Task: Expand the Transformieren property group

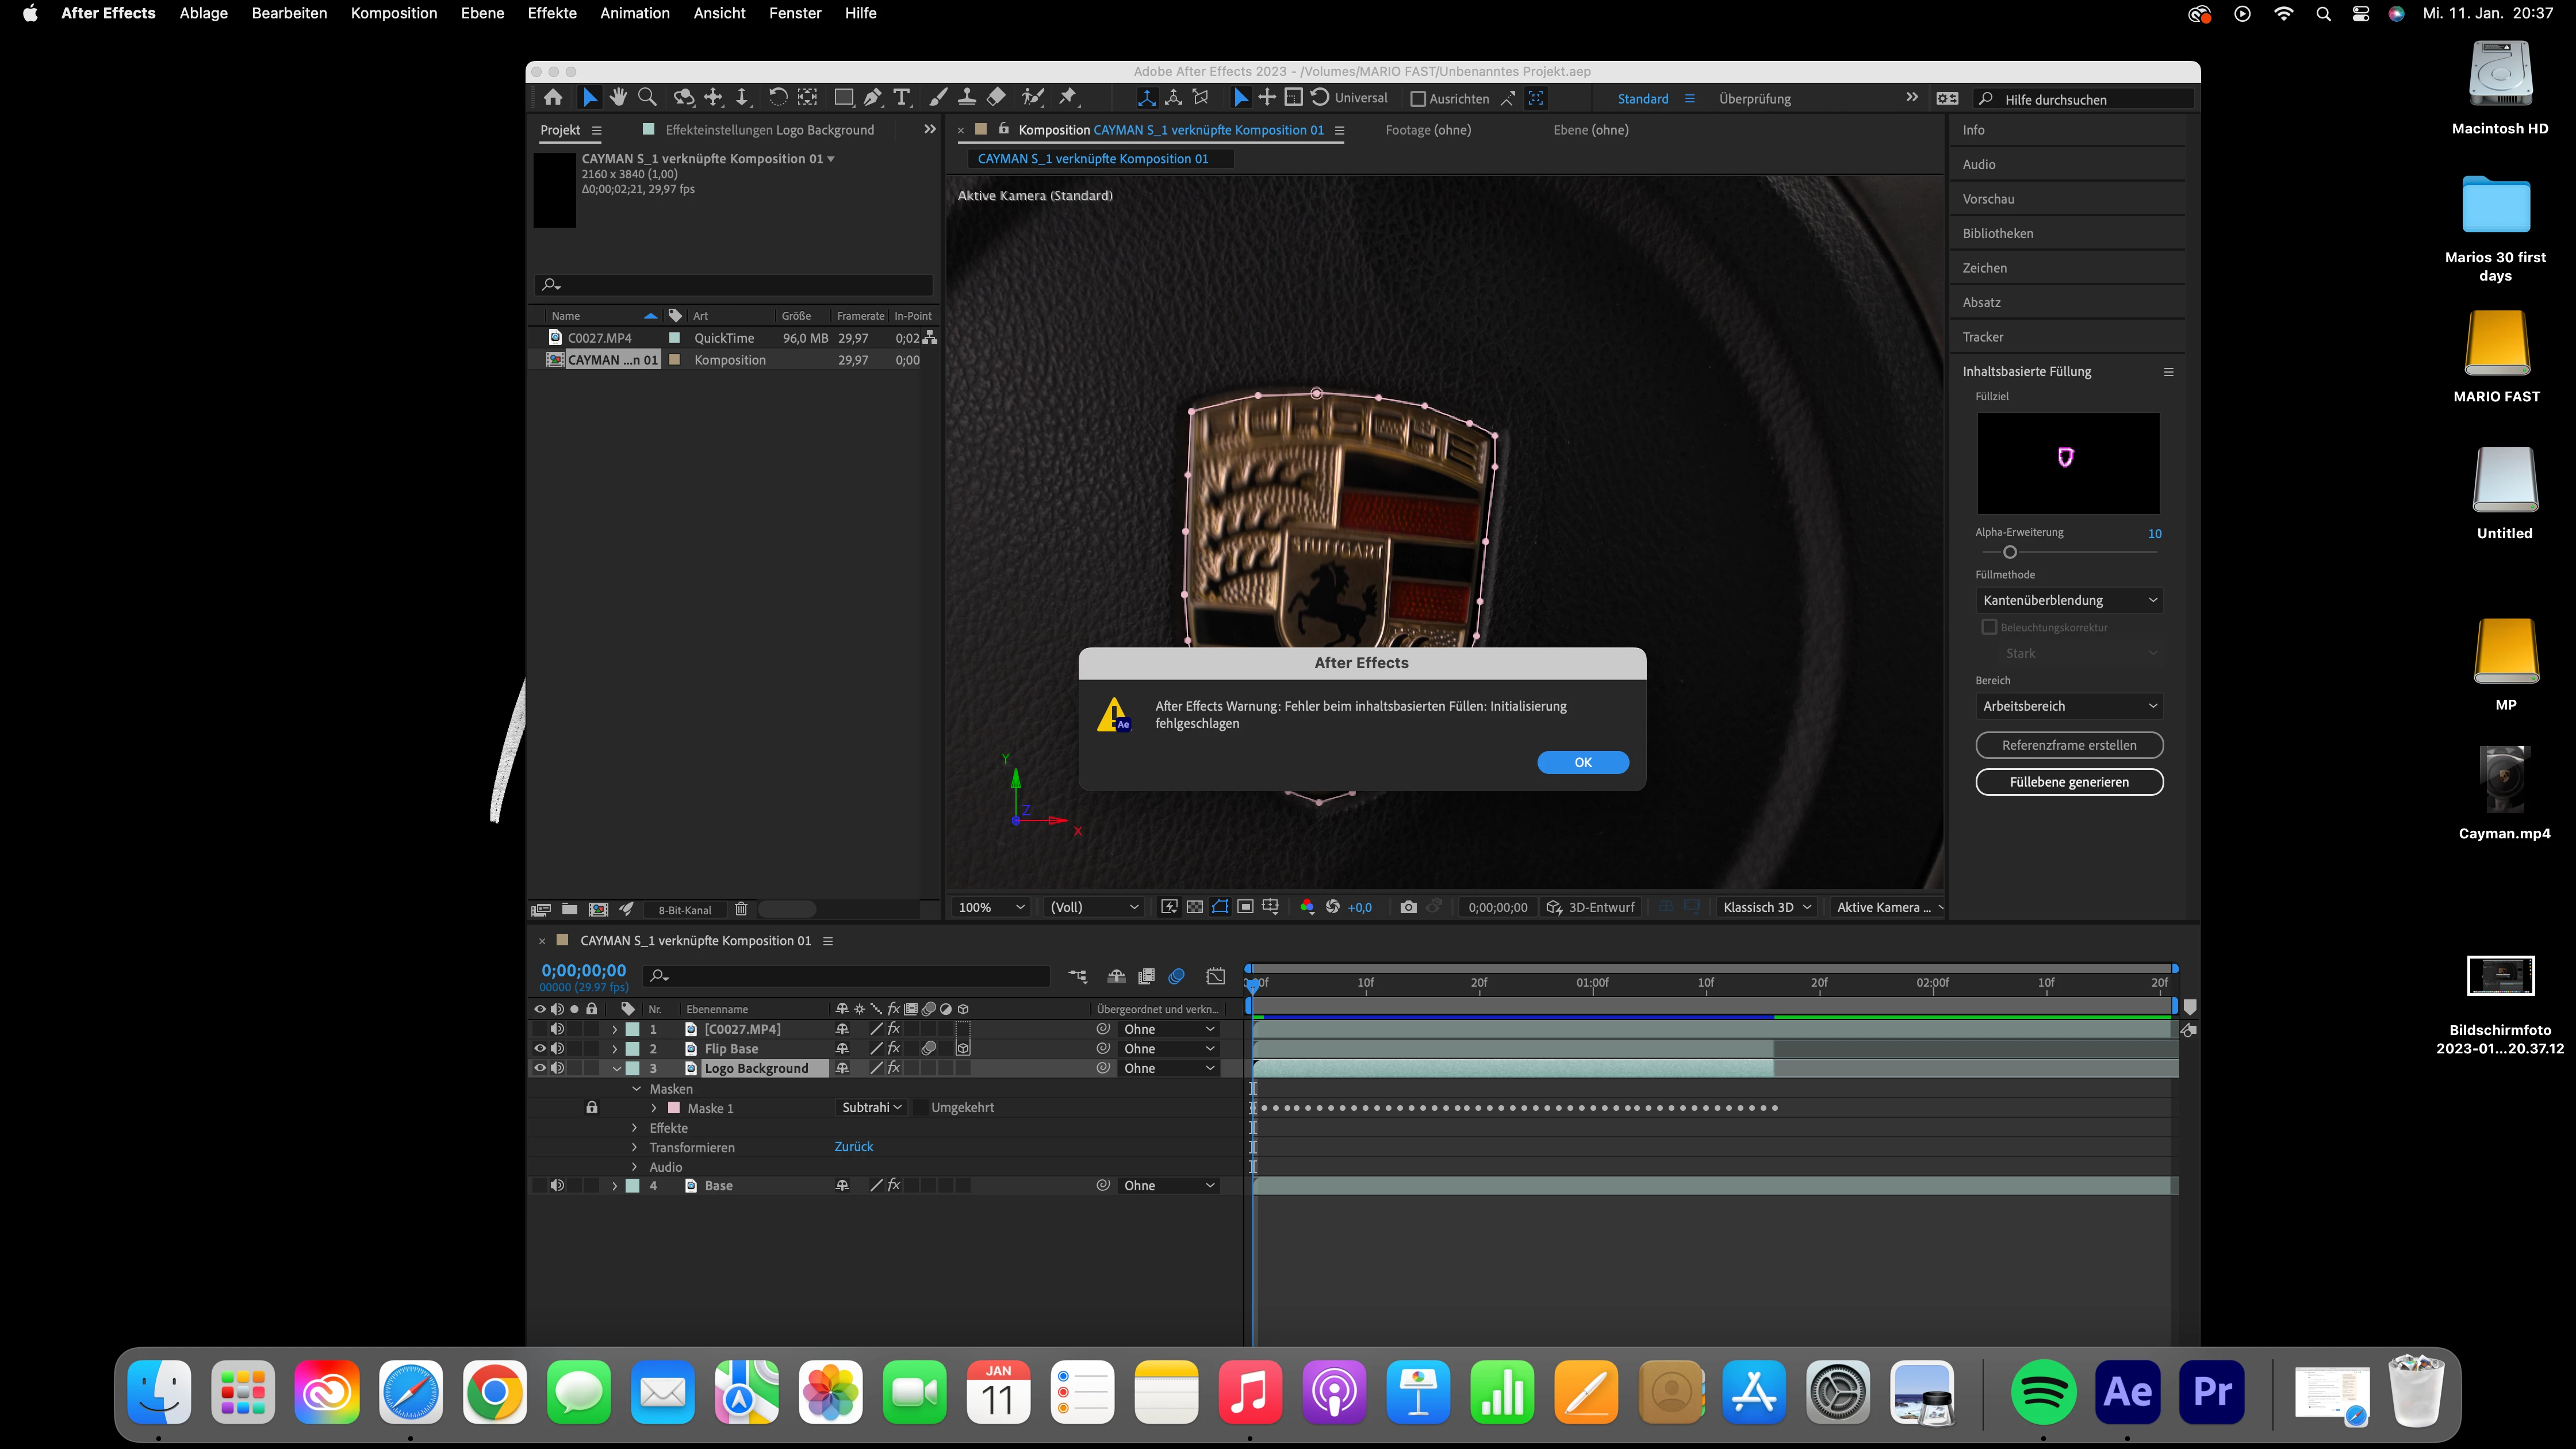Action: pyautogui.click(x=634, y=1147)
